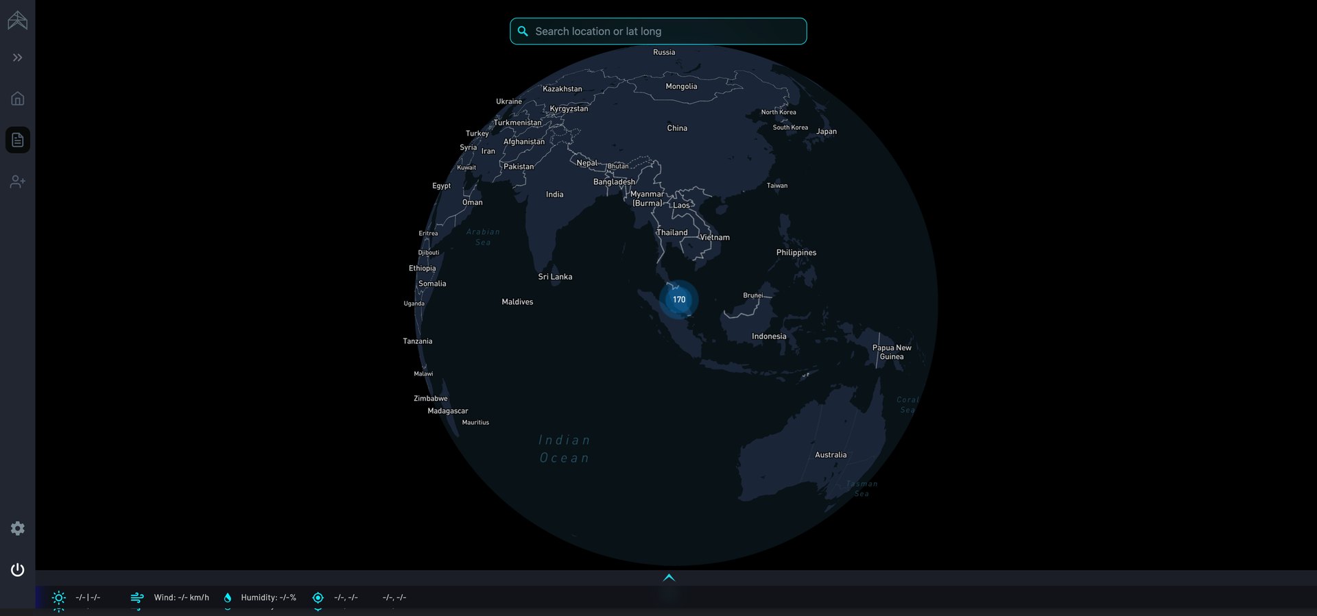Click the Tanzania label on the globe
Screen dimensions: 1317x616
point(418,341)
